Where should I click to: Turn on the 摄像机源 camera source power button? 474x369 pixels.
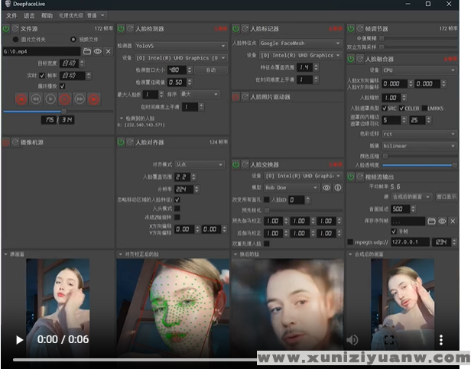(6, 142)
